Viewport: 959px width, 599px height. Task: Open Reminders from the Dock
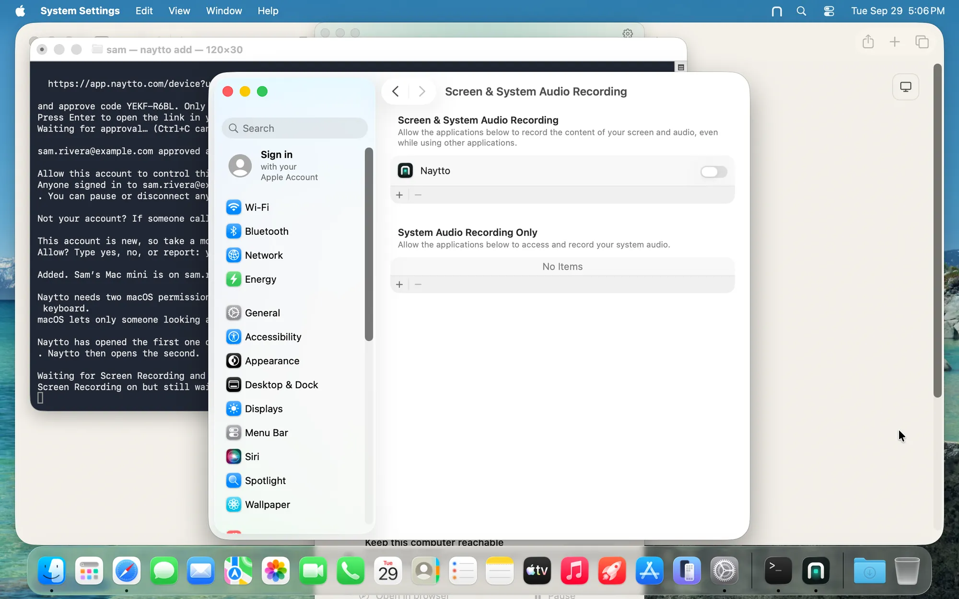click(x=463, y=571)
